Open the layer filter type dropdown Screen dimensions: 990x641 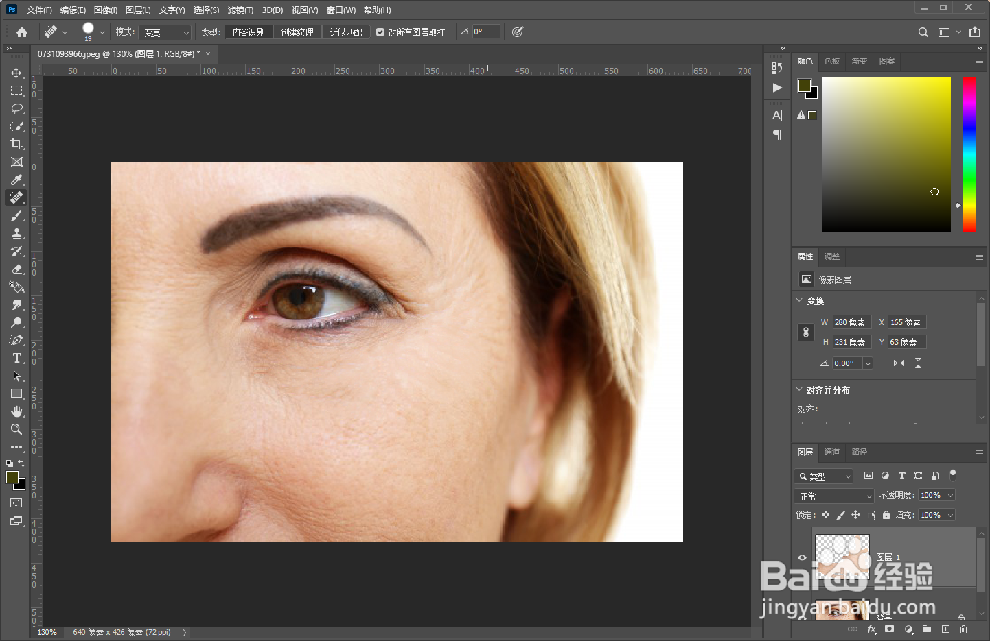pyautogui.click(x=824, y=476)
